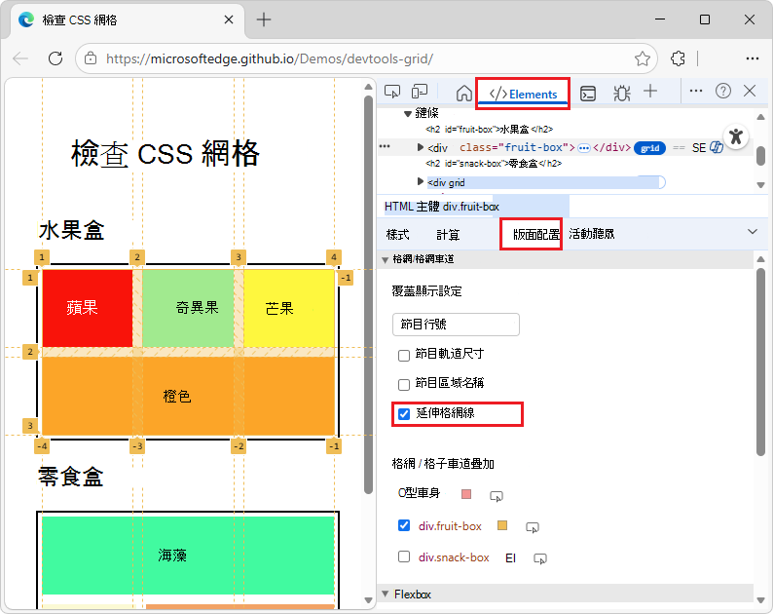
Task: Open browser extensions puzzle icon
Action: 679,58
